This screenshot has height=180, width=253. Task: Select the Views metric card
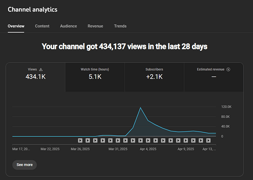pyautogui.click(x=35, y=77)
